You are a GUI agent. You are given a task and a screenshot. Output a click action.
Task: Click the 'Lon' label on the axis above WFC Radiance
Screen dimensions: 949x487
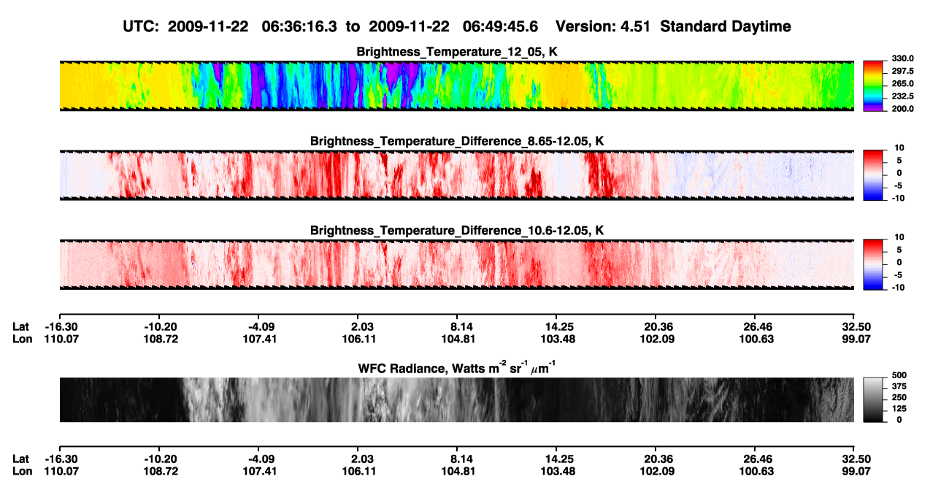[23, 340]
